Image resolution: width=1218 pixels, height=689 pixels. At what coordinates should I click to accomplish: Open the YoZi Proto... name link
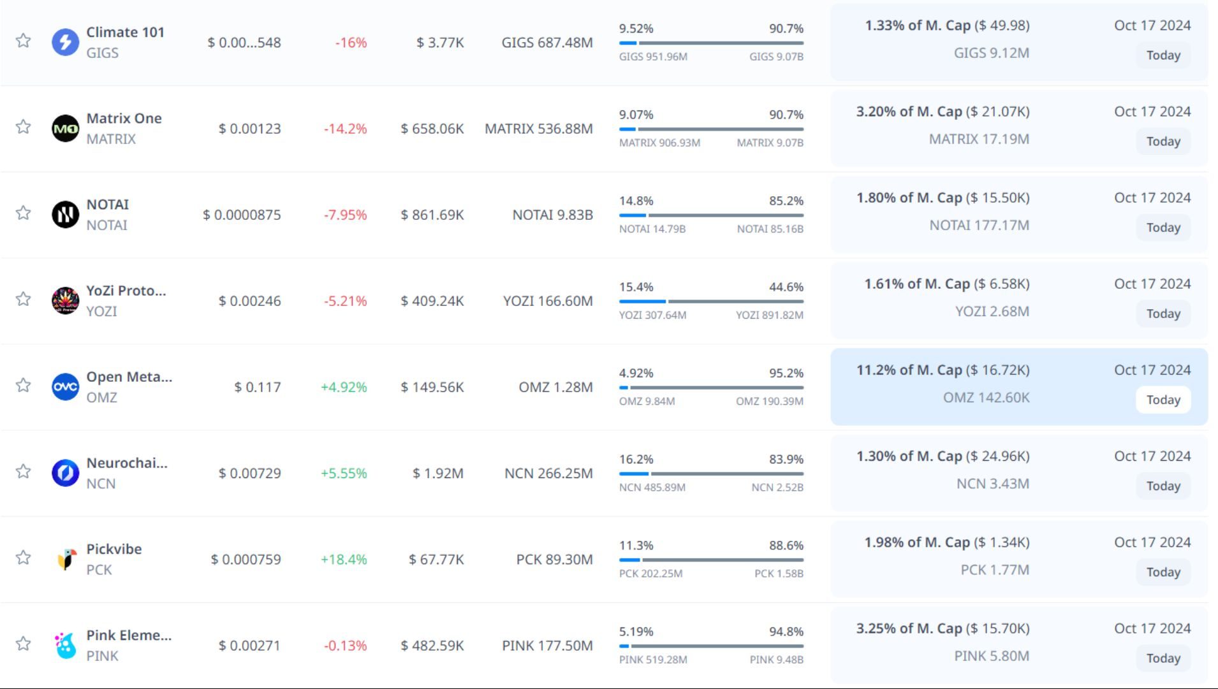tap(126, 291)
